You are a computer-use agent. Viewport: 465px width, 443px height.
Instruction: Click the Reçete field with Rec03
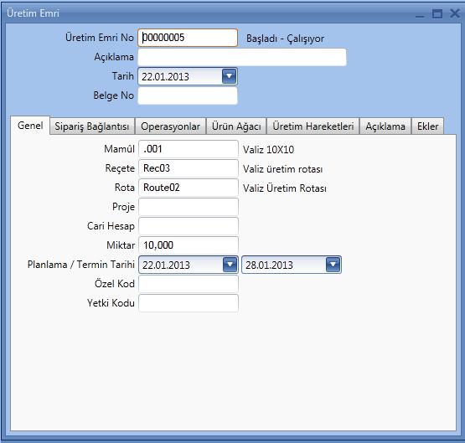(189, 168)
